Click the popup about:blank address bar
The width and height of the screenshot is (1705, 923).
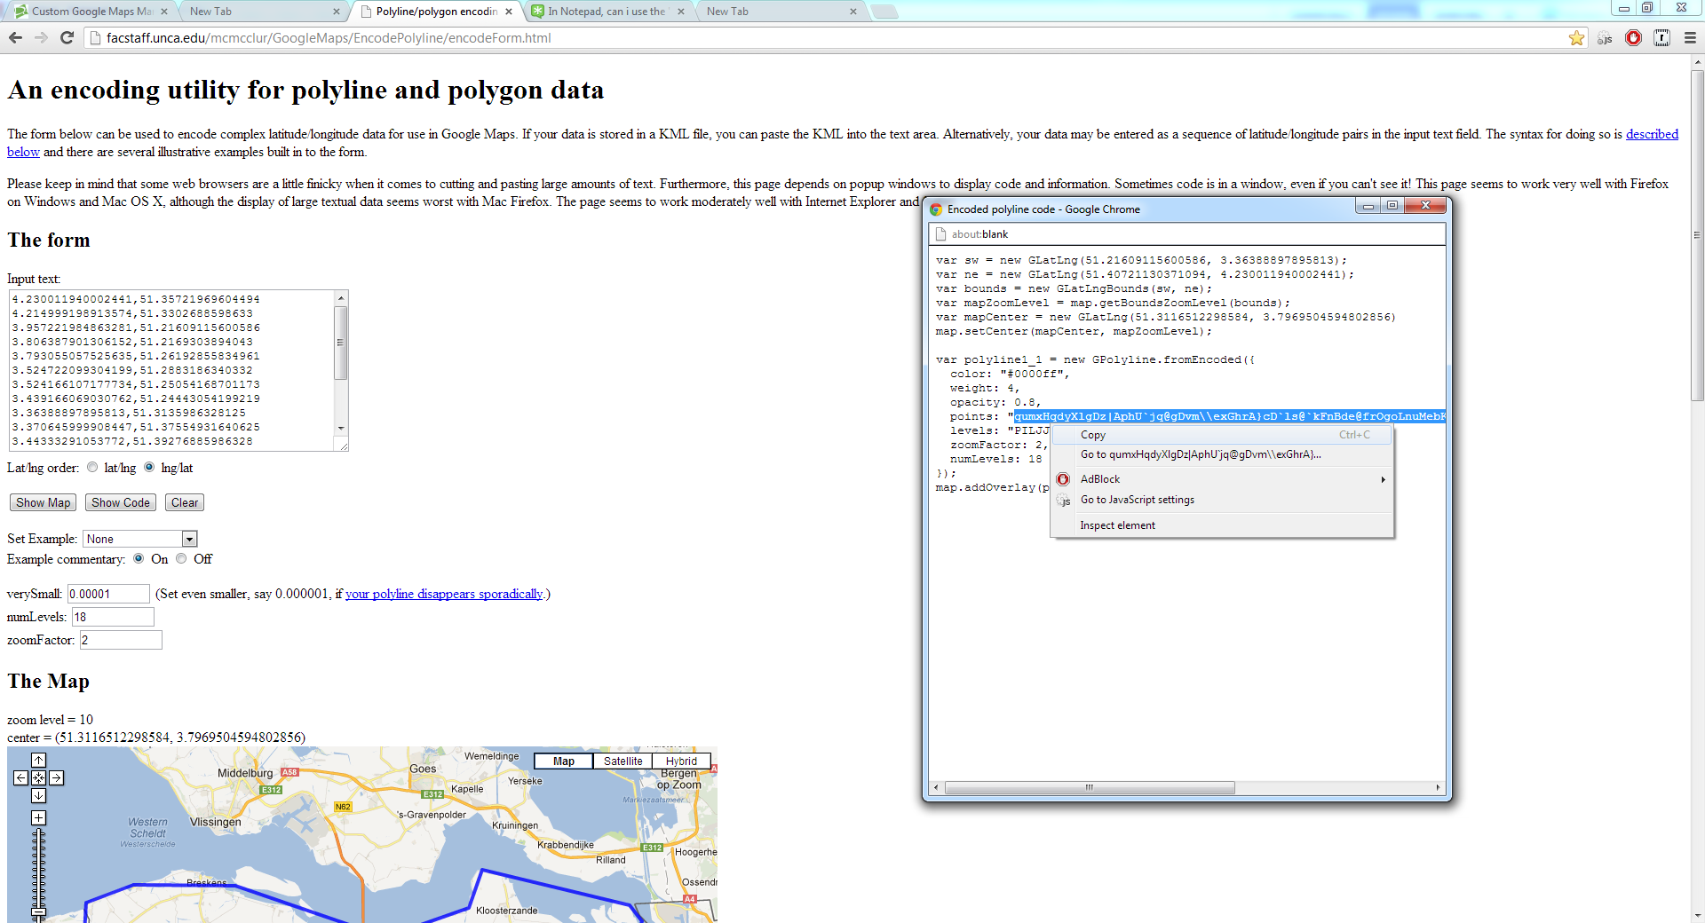point(1186,234)
